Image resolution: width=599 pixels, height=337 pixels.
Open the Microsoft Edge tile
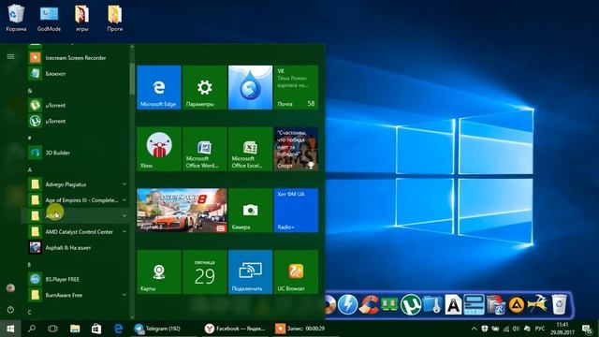coord(159,87)
